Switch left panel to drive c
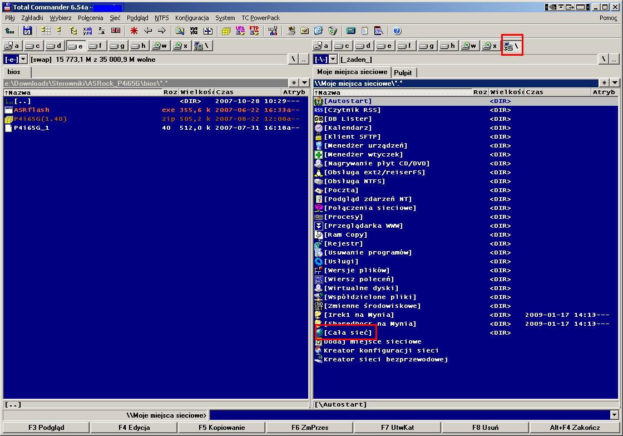This screenshot has height=436, width=623. 33,46
